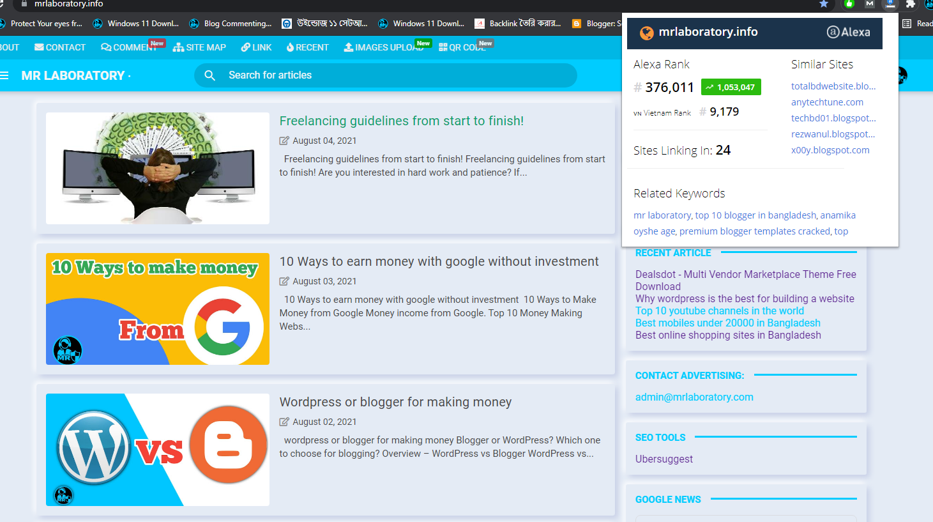
Task: Open the 10 Ways to make money thumbnail
Action: point(158,309)
